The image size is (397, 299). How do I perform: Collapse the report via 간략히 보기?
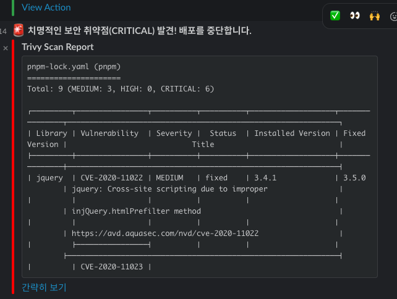click(44, 287)
